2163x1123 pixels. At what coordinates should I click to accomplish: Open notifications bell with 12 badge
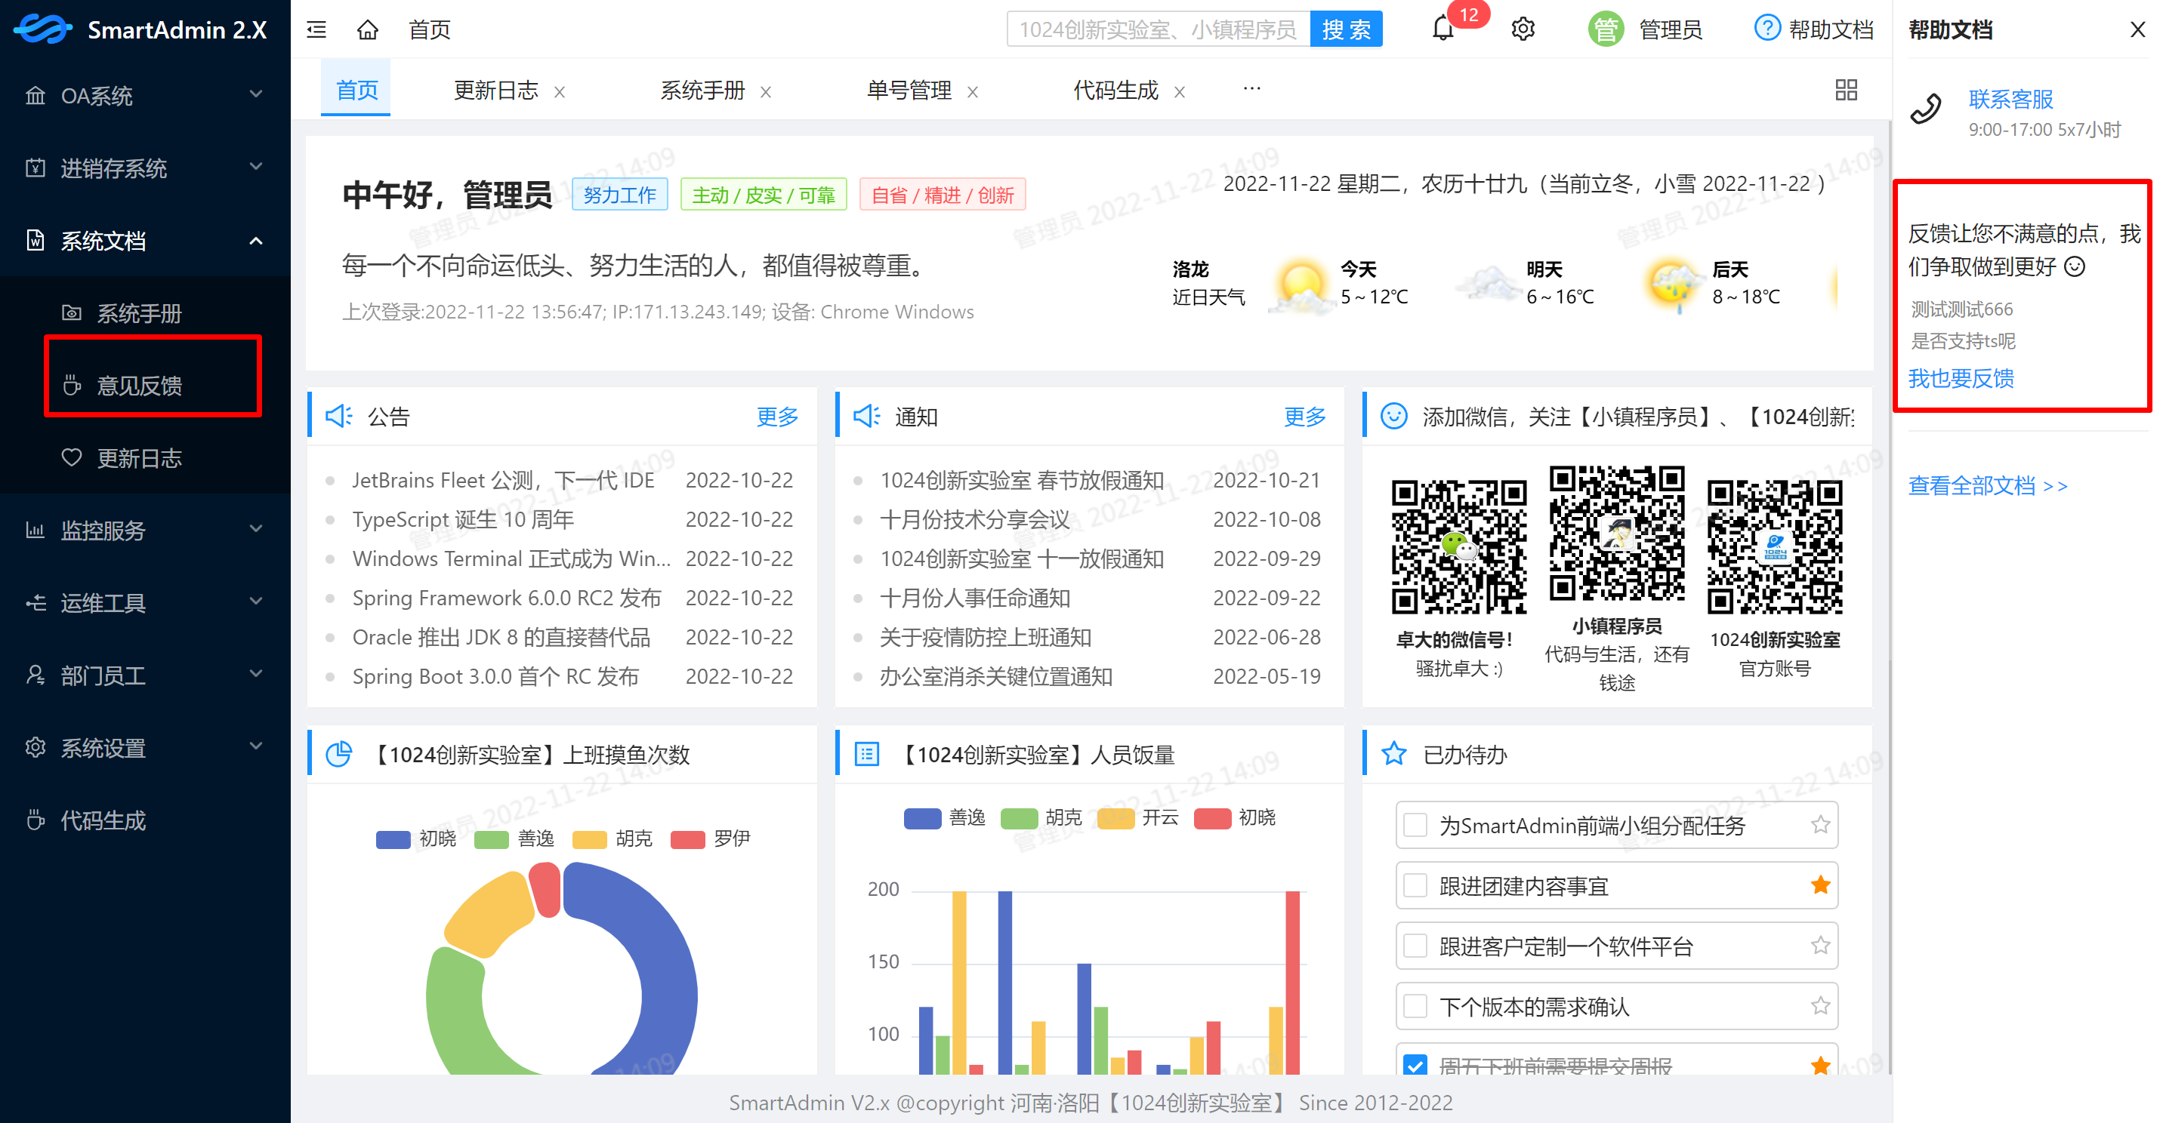coord(1443,29)
